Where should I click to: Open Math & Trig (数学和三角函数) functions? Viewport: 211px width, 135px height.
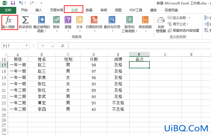point(130,20)
